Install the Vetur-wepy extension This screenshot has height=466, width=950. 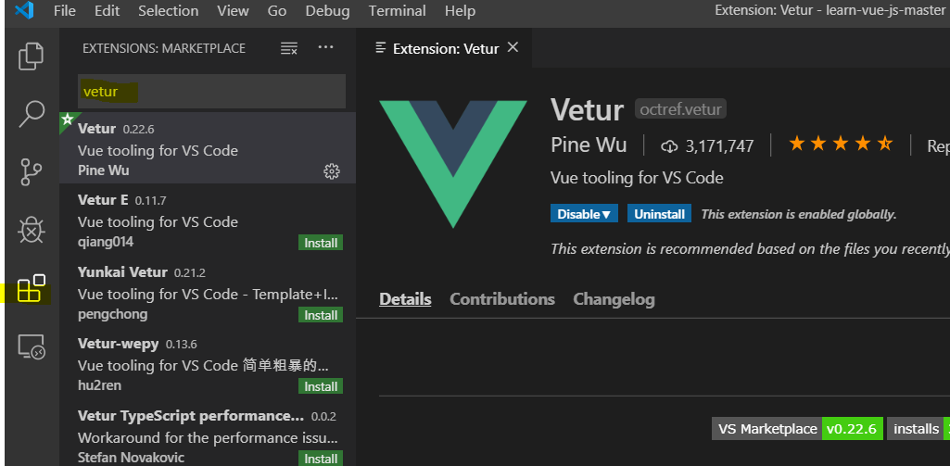pos(321,386)
